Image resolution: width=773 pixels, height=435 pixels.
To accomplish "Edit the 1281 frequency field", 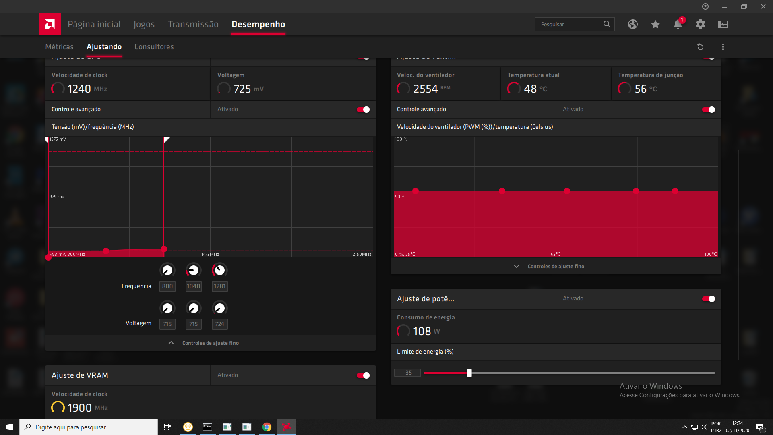I will coord(220,286).
